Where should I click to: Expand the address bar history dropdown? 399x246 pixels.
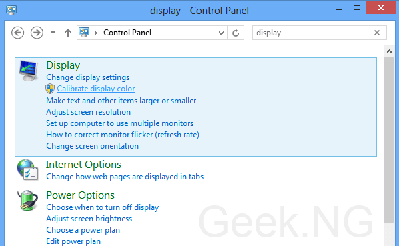(221, 33)
